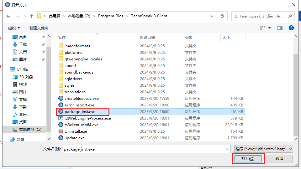Screen dimensions: 301x169
Task: Sort files by 修改日期 column header
Action: click(147, 37)
